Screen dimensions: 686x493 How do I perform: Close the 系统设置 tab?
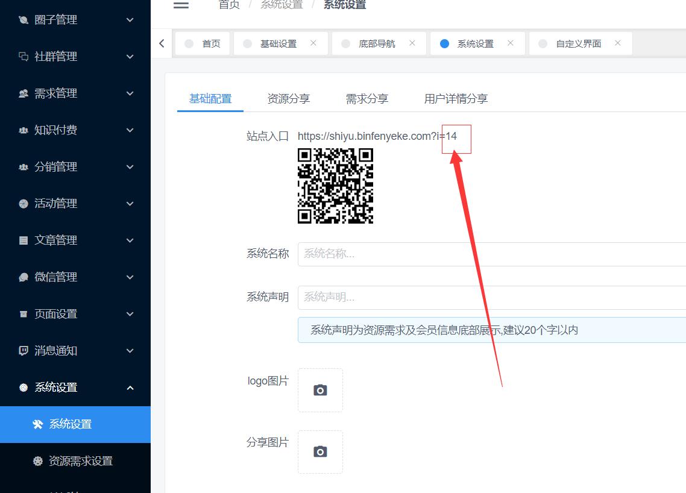[x=511, y=43]
